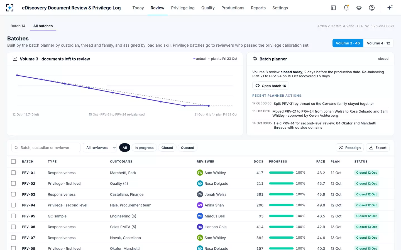Click the progress bar on row PRV-01
This screenshot has height=250, width=401.
point(281,173)
